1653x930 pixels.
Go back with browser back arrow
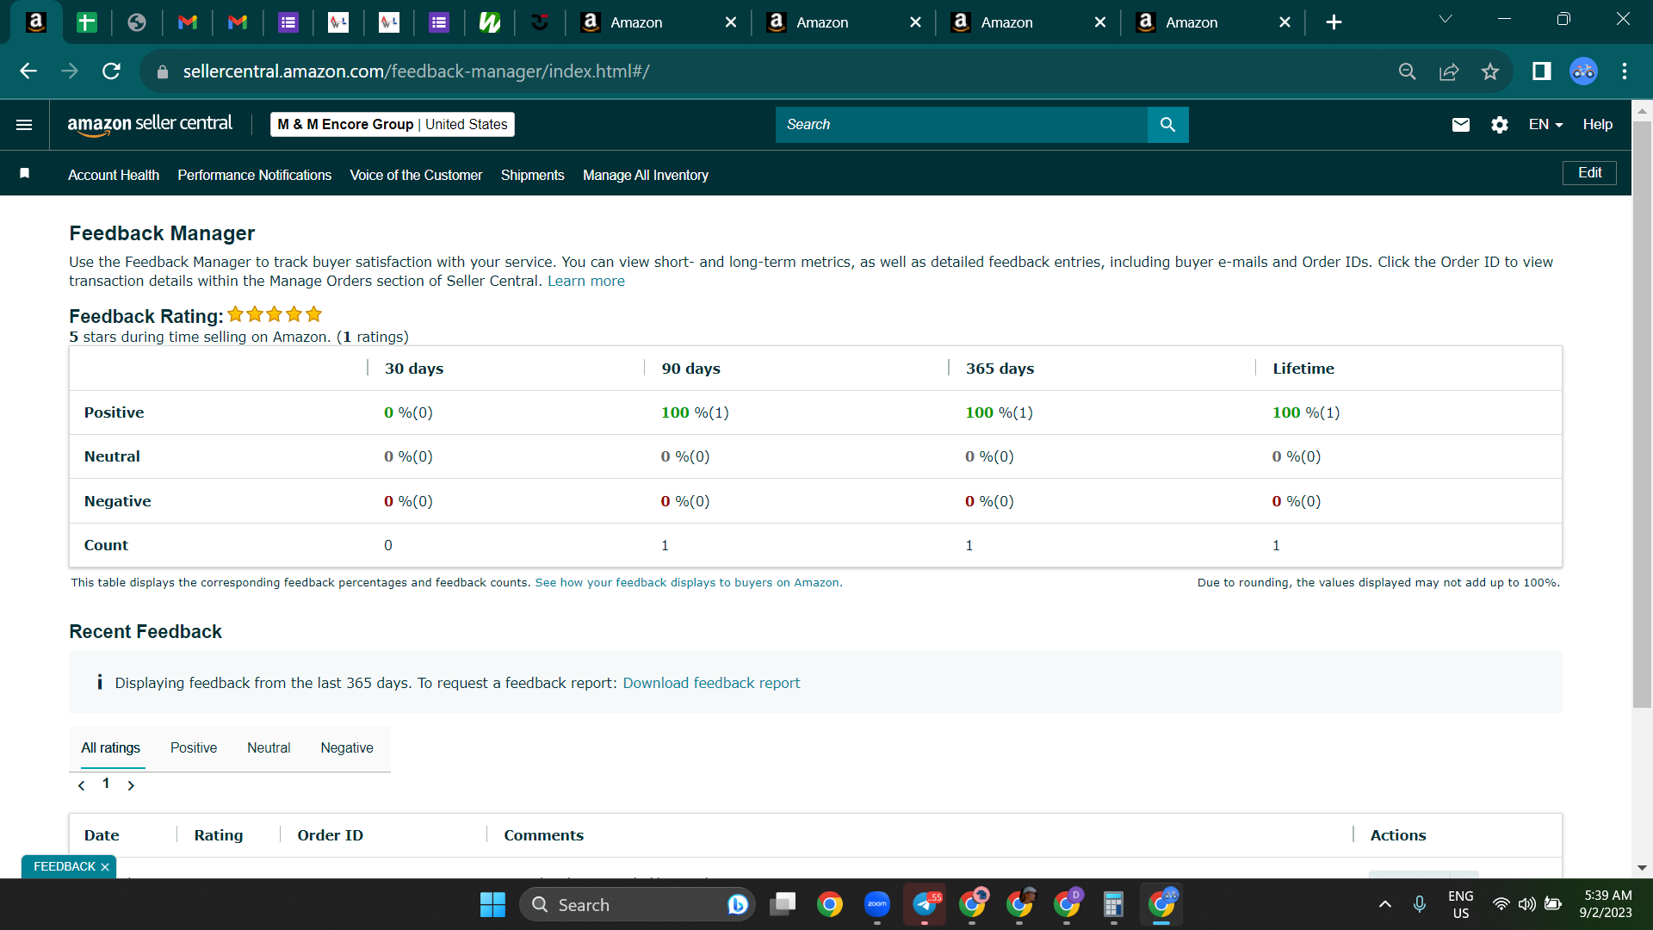(28, 71)
